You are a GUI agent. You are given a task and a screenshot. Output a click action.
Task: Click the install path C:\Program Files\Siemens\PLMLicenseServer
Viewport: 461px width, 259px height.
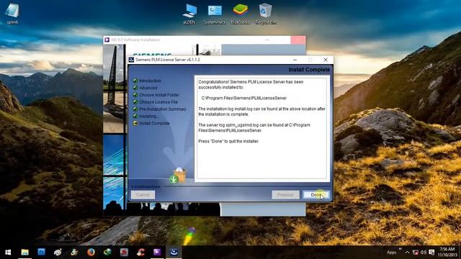coord(244,98)
